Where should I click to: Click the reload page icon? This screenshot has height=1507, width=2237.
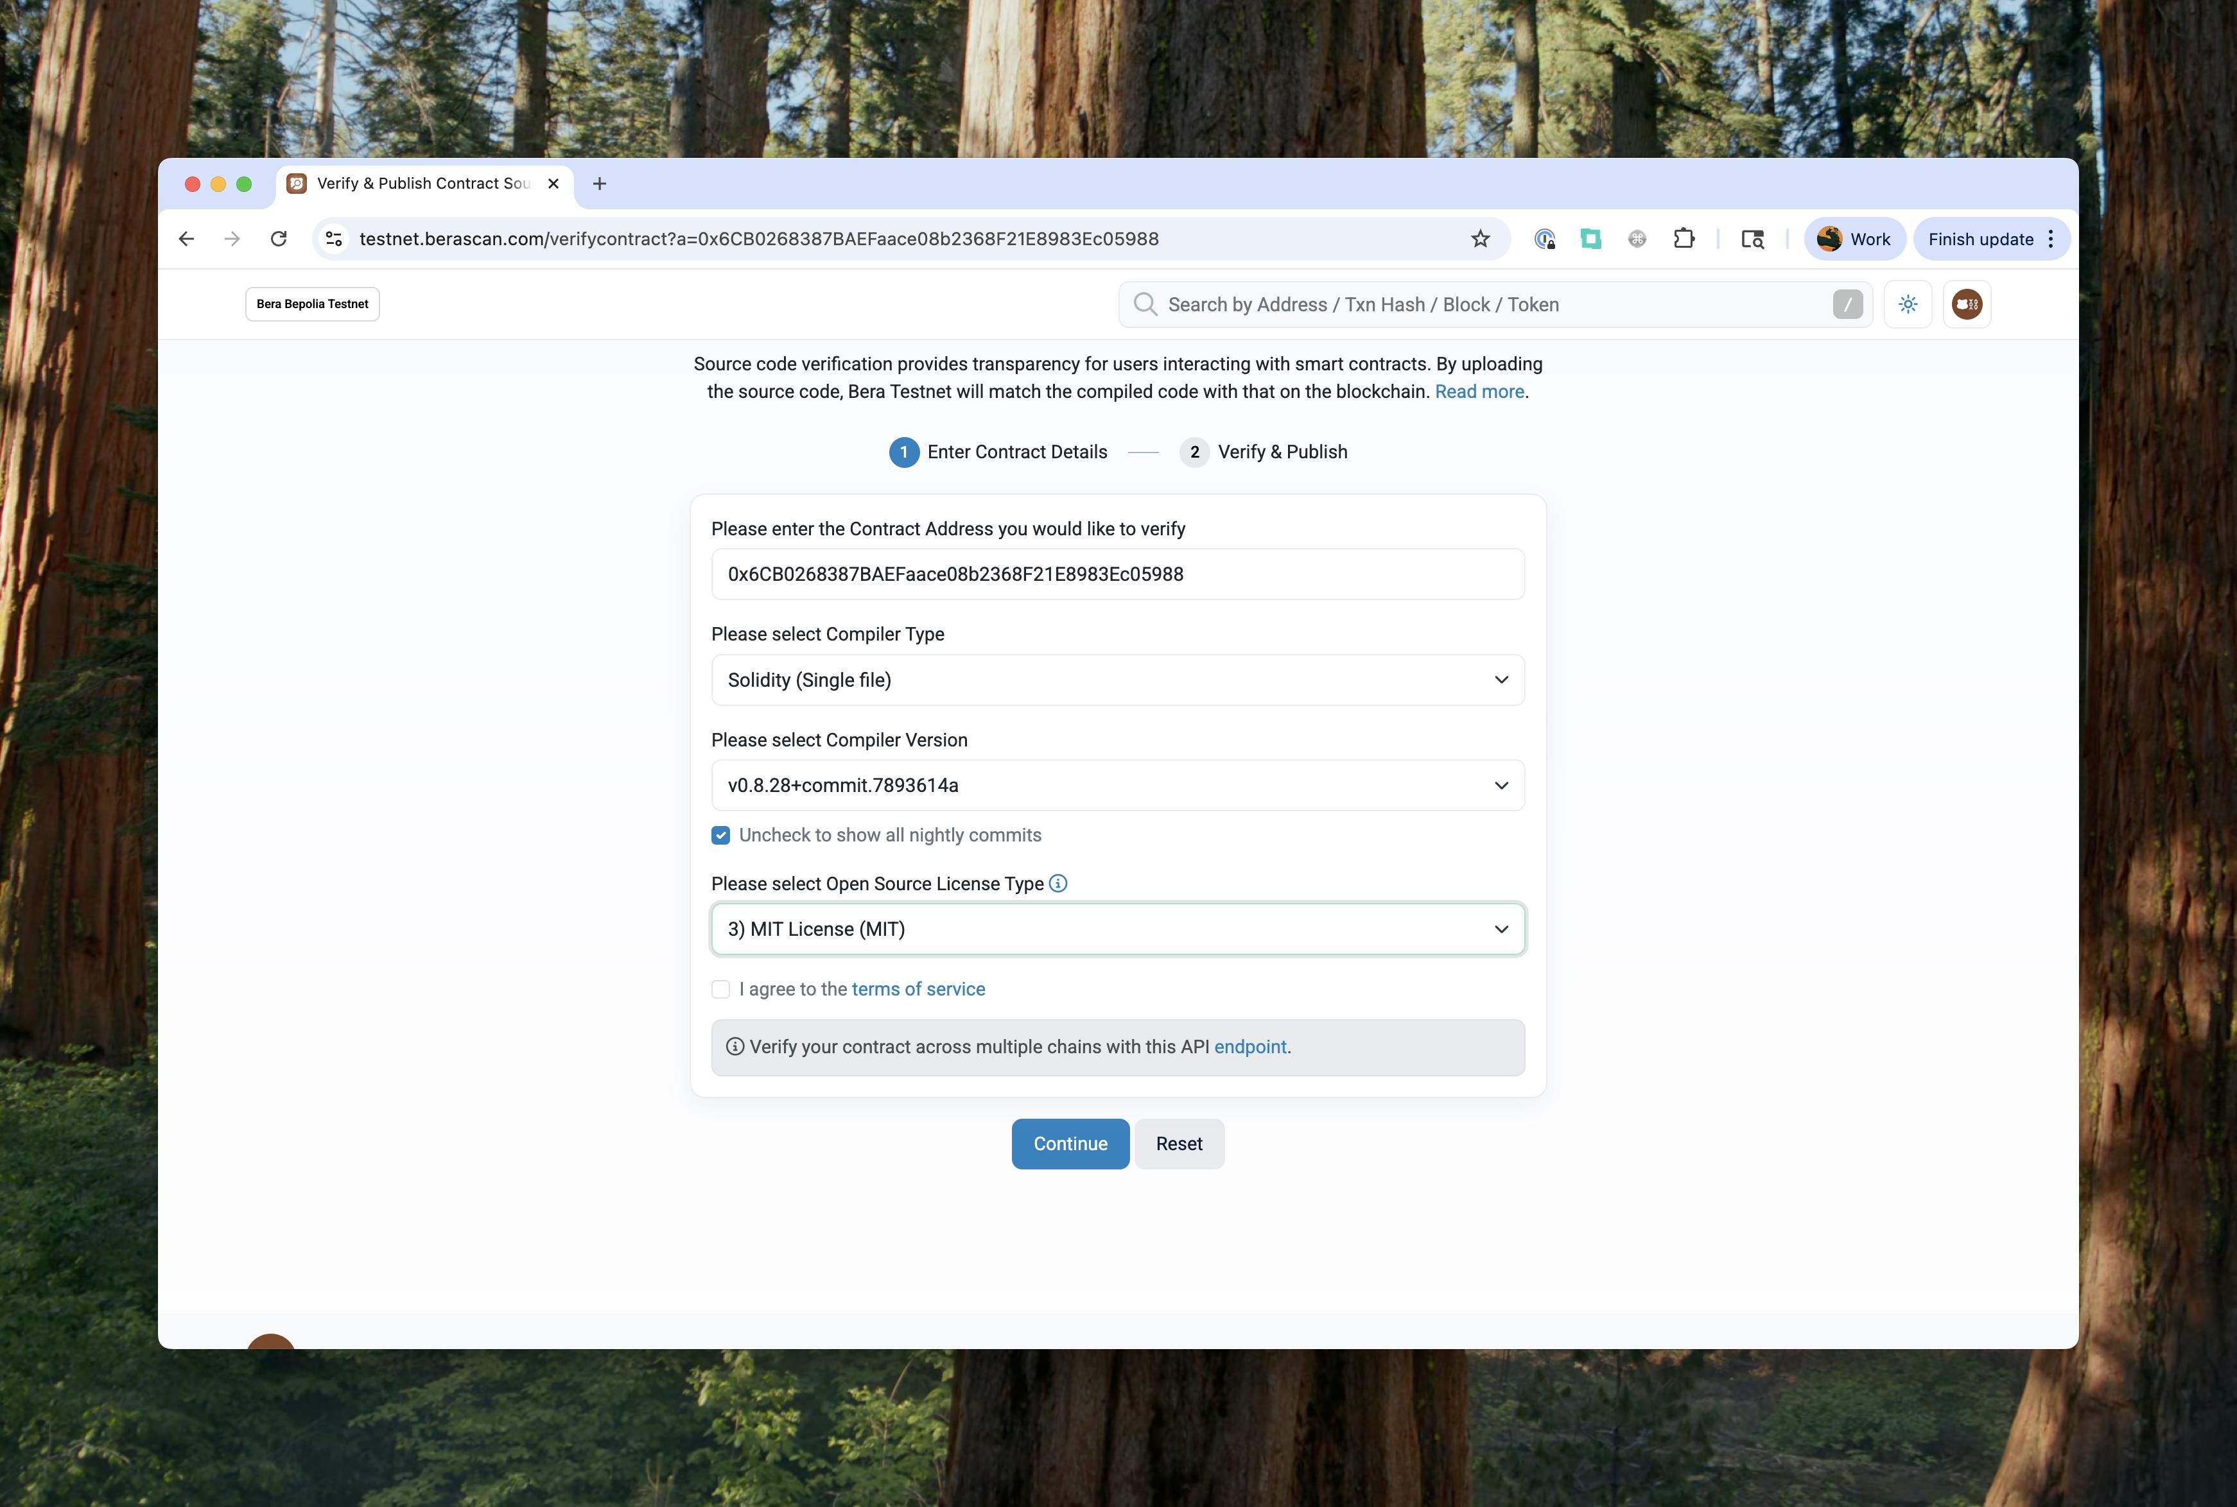tap(279, 239)
